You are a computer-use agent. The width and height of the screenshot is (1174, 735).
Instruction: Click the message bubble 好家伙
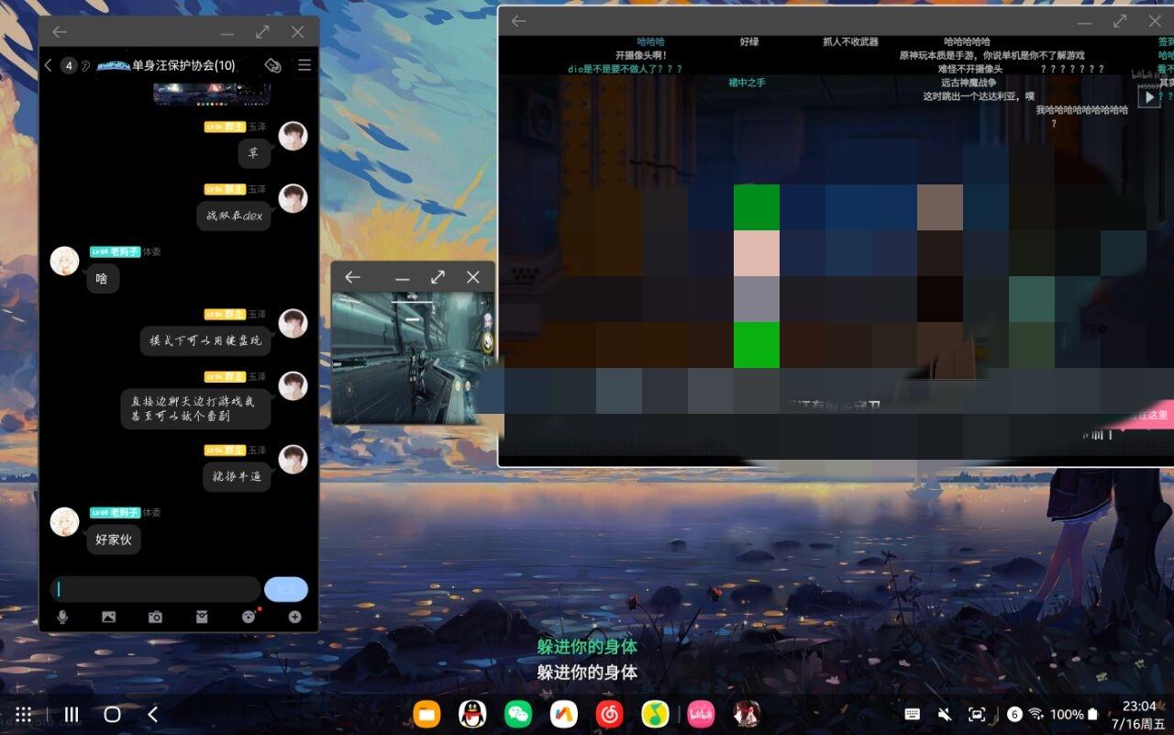point(114,540)
